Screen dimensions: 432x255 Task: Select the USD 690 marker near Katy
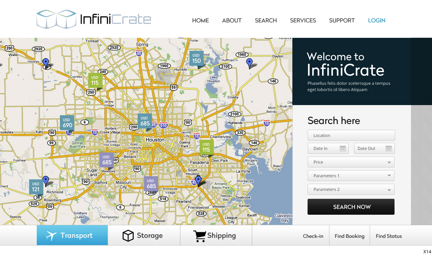(x=67, y=123)
